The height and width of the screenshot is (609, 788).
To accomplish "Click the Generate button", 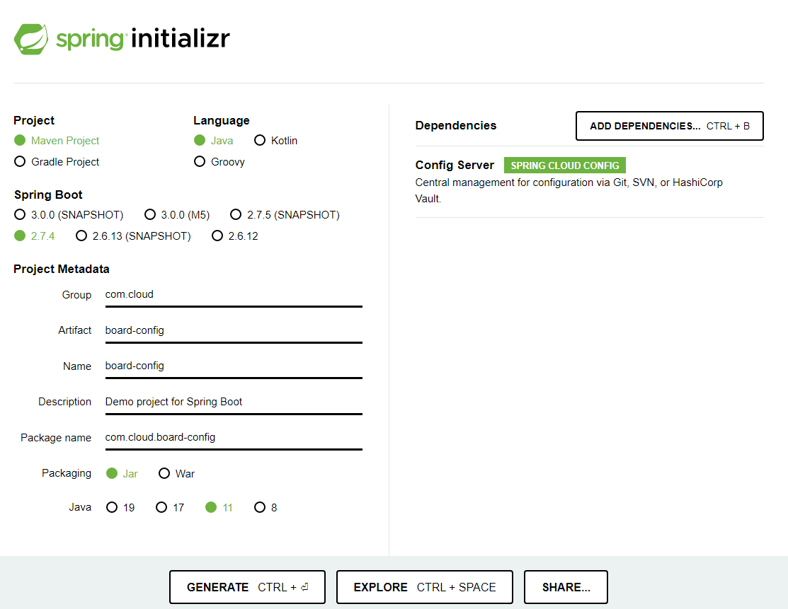I will click(247, 587).
